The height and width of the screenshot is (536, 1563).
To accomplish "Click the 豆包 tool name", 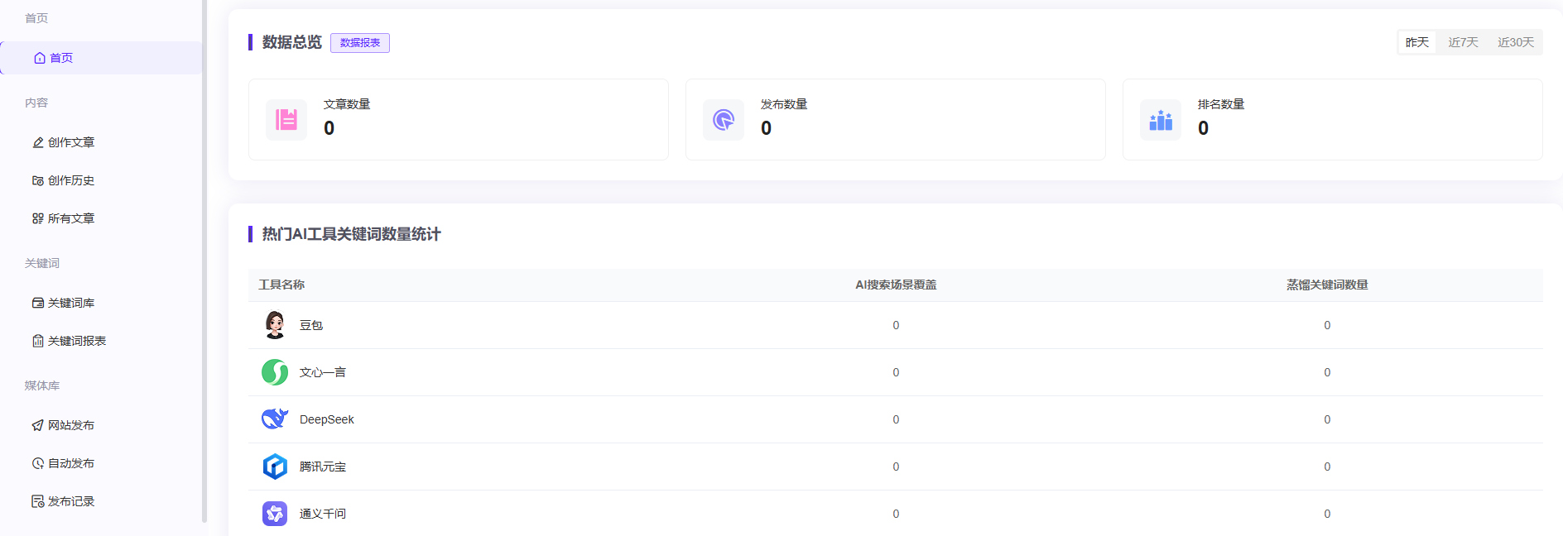I will [311, 325].
